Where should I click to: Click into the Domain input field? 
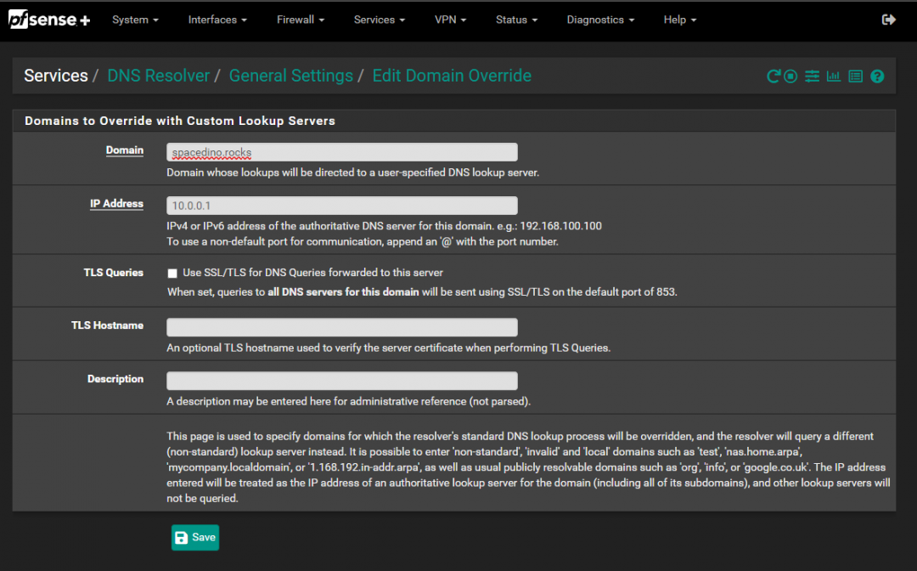click(x=341, y=152)
